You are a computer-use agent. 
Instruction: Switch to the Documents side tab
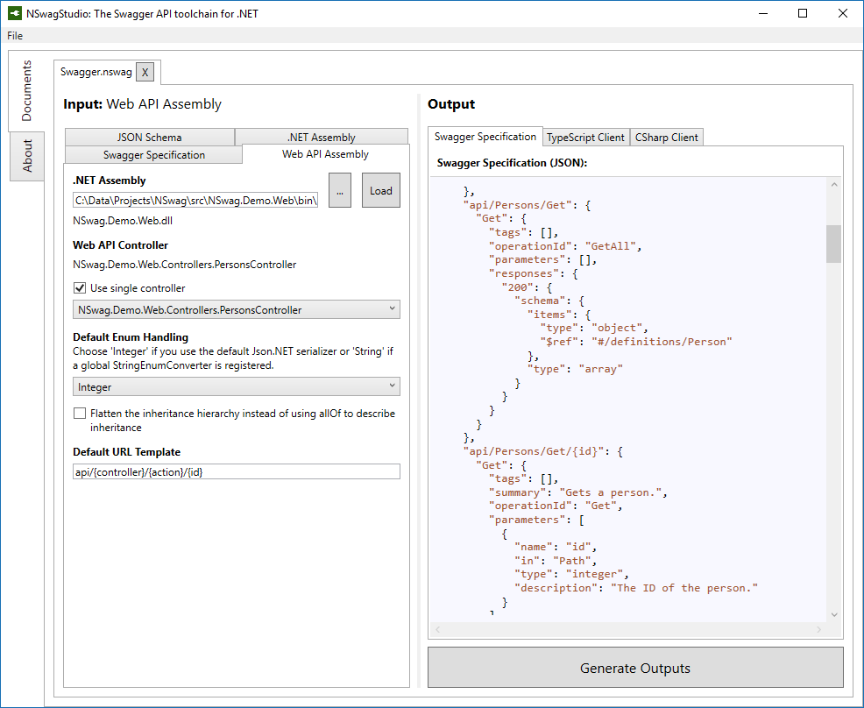pos(26,91)
